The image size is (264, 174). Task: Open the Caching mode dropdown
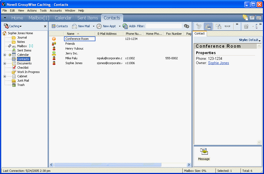[x=13, y=26]
